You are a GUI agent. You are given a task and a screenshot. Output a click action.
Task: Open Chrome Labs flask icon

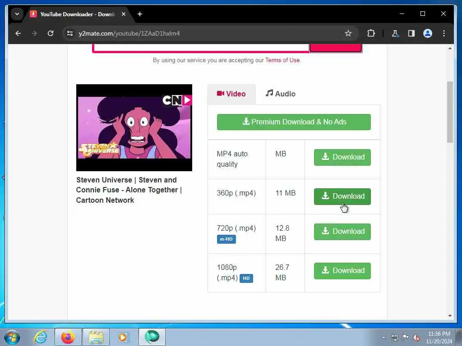(395, 33)
